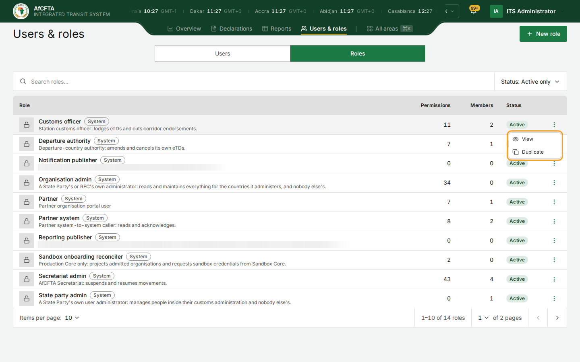Click the Dakar 11:27 clock
The image size is (580, 362).
click(215, 11)
